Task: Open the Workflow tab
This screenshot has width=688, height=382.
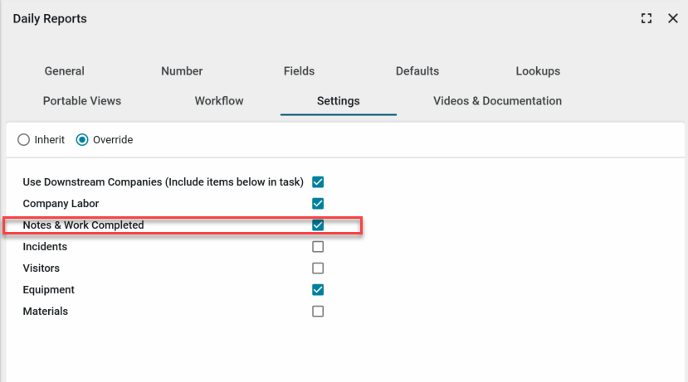Action: (219, 101)
